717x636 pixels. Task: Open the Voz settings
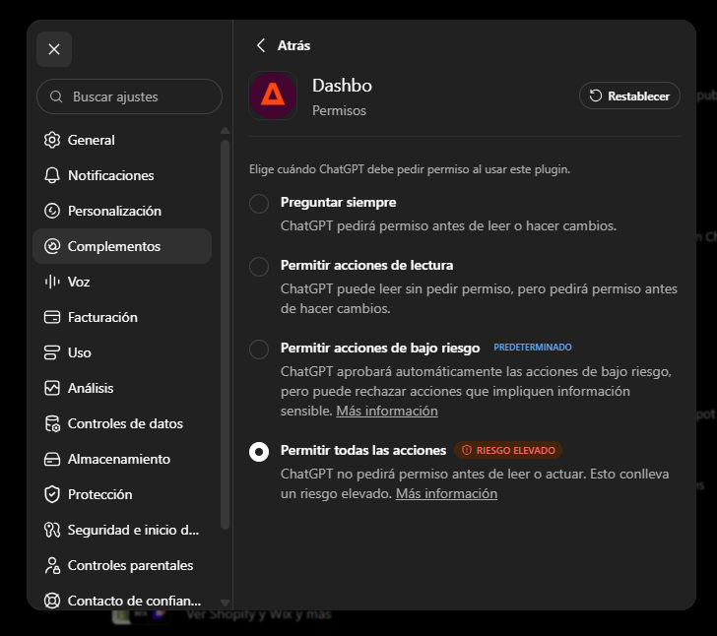(122, 282)
